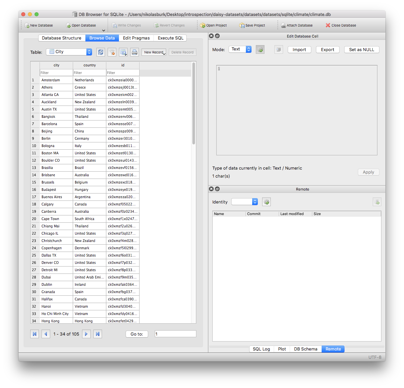Toggle the Edit Database Cell panel float button
404x388 pixels.
pos(217,36)
